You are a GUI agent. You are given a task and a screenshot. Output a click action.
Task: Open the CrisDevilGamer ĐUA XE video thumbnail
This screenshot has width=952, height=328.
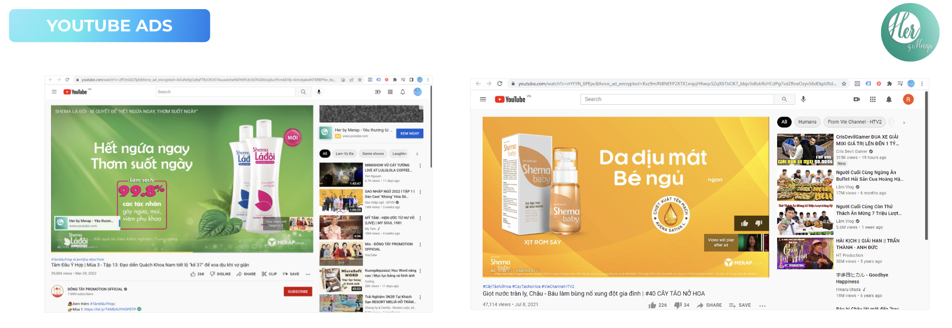[x=805, y=150]
